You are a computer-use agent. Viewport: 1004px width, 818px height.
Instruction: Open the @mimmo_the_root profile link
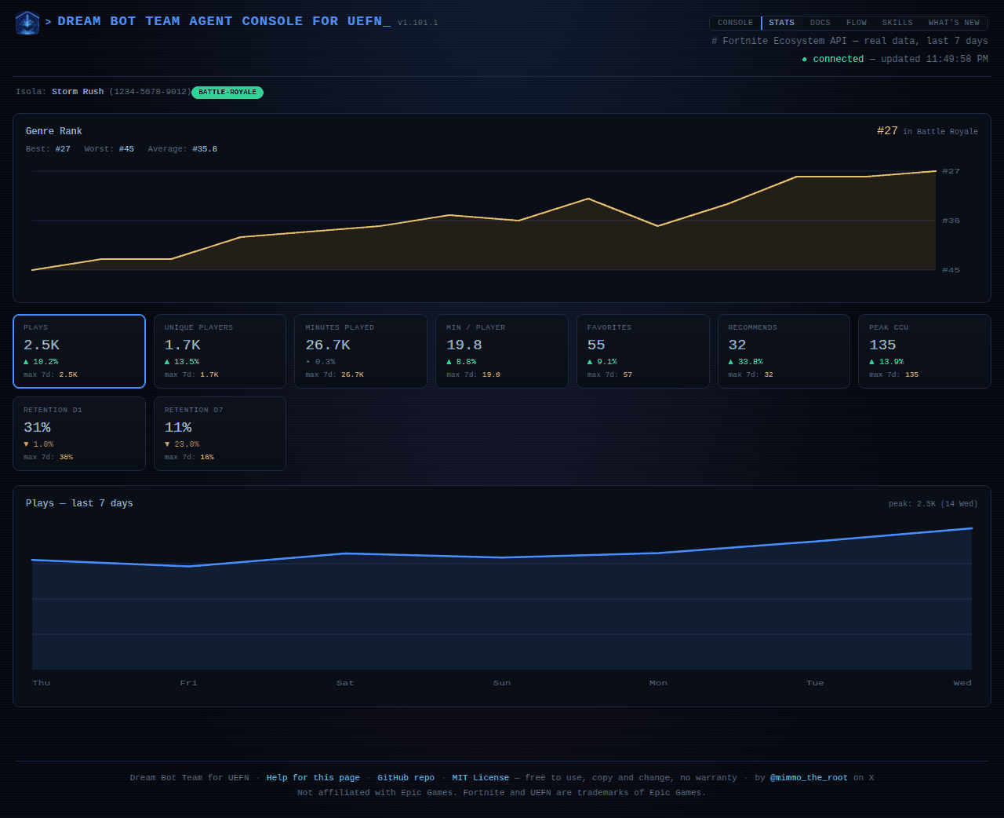(809, 778)
